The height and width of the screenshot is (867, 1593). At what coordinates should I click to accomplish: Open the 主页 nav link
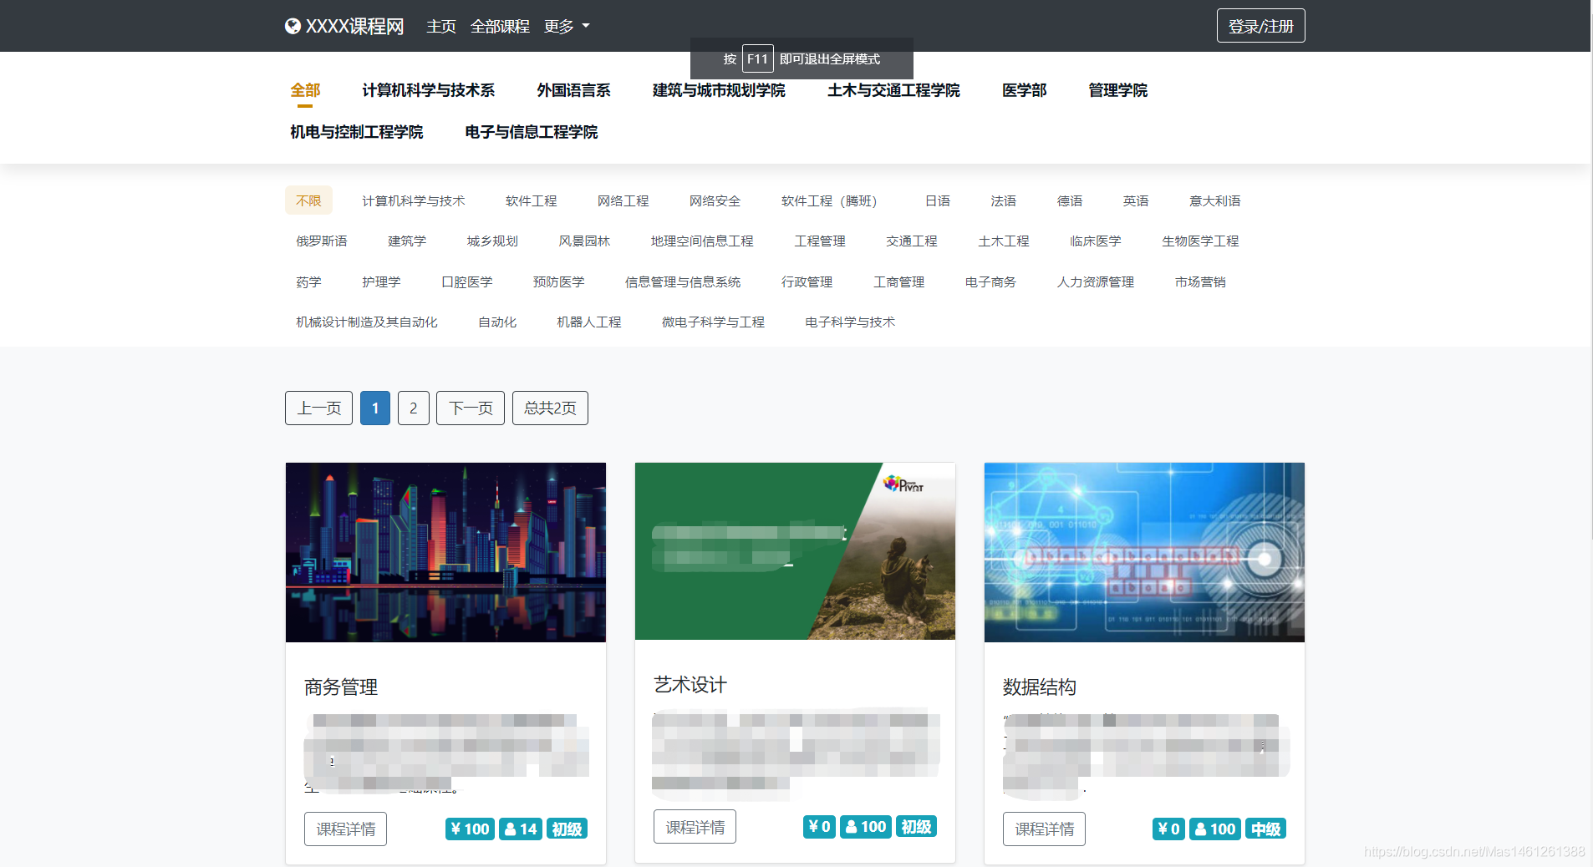coord(441,26)
